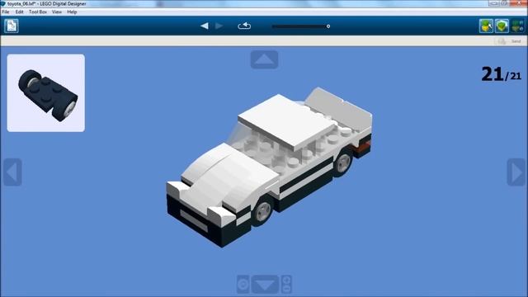Open the Edit menu
This screenshot has width=528, height=297.
click(x=19, y=12)
